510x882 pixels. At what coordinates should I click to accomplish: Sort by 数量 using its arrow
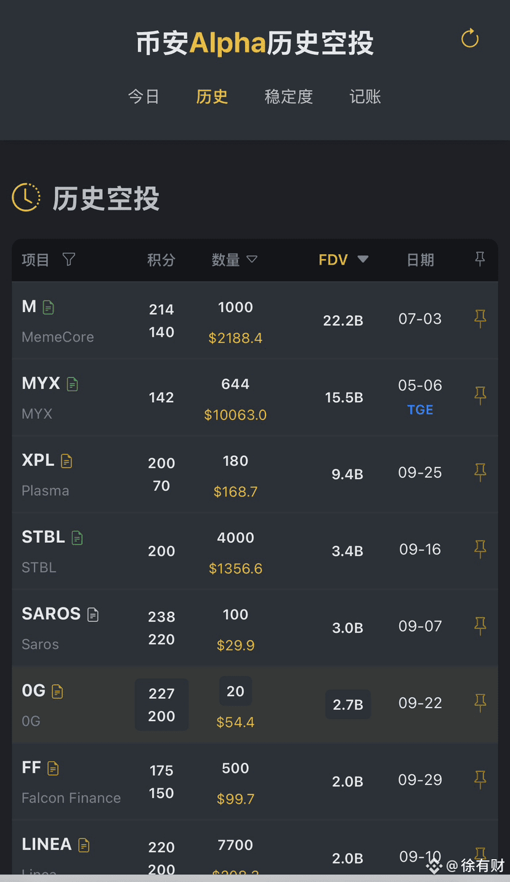[x=252, y=260]
